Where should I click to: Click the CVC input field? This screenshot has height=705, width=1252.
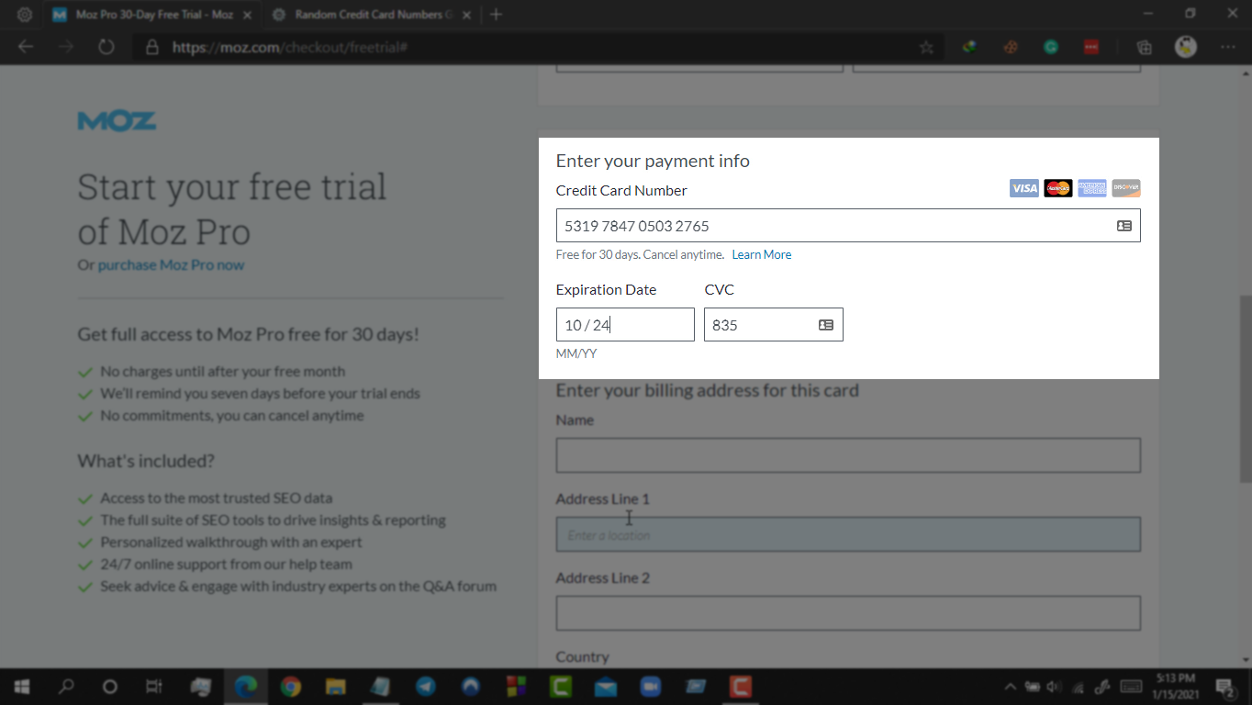774,325
